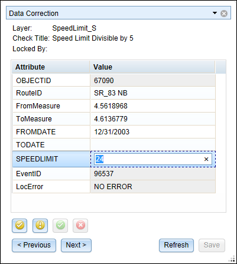Click the green checkmark accept icon
Image resolution: width=237 pixels, height=264 pixels.
click(x=60, y=226)
